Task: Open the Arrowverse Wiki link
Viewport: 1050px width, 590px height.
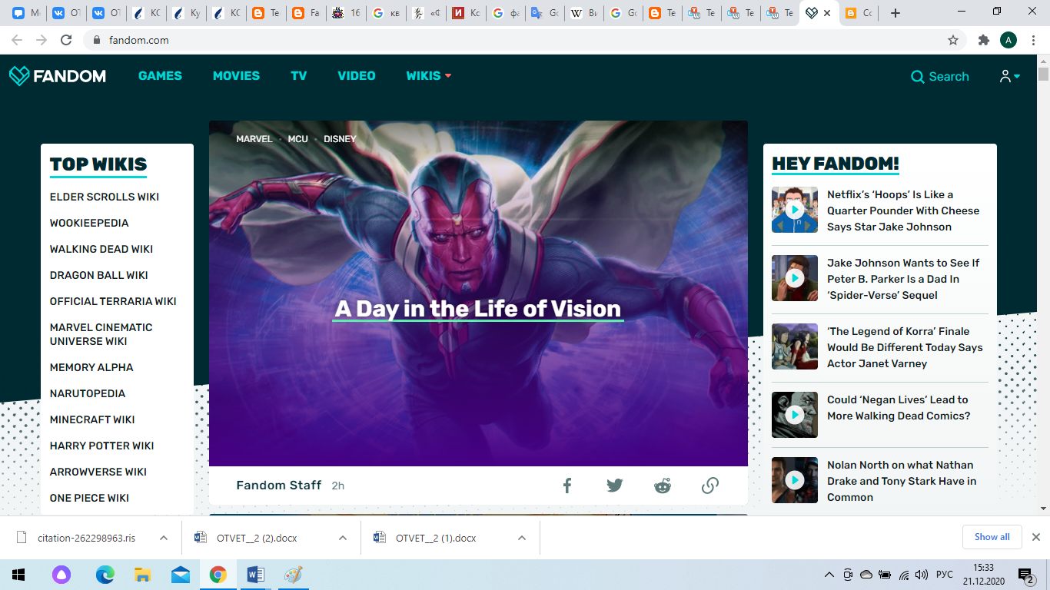Action: 98,472
